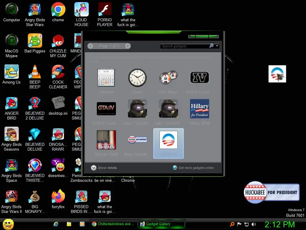Screen dimensions: 306x230
Task: Open the network tray icon
Action: (247, 224)
